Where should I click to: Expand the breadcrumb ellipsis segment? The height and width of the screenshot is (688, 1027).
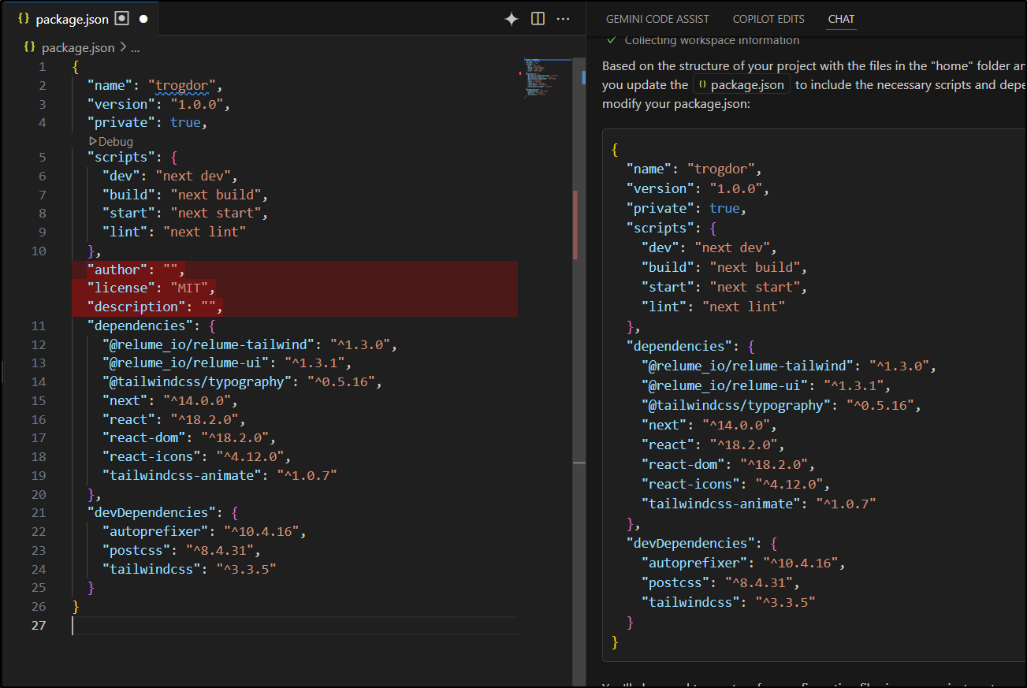(x=135, y=48)
